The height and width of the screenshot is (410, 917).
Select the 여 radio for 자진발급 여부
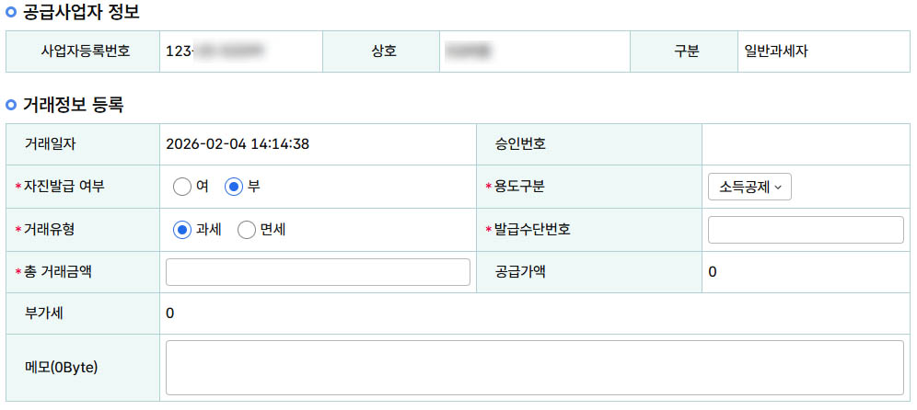click(182, 187)
